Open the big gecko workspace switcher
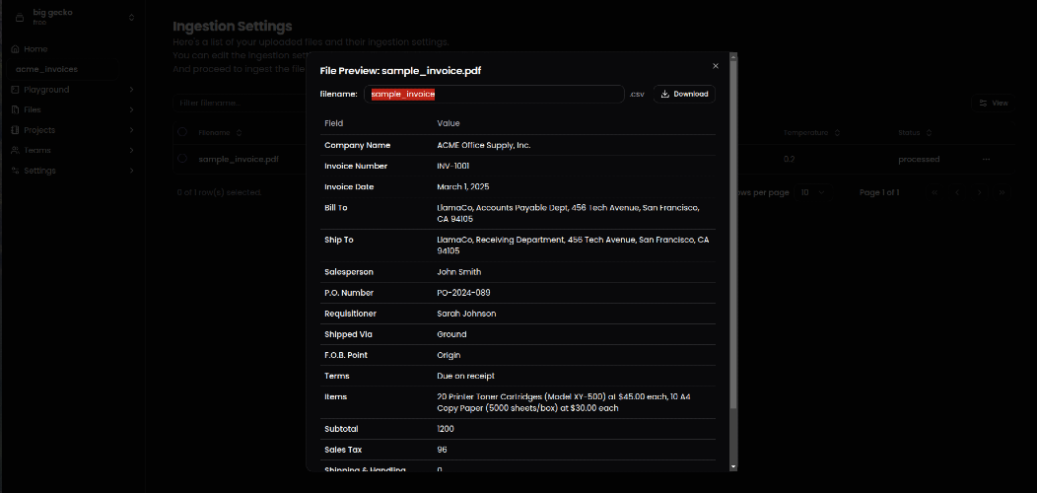This screenshot has height=493, width=1037. pos(73,17)
